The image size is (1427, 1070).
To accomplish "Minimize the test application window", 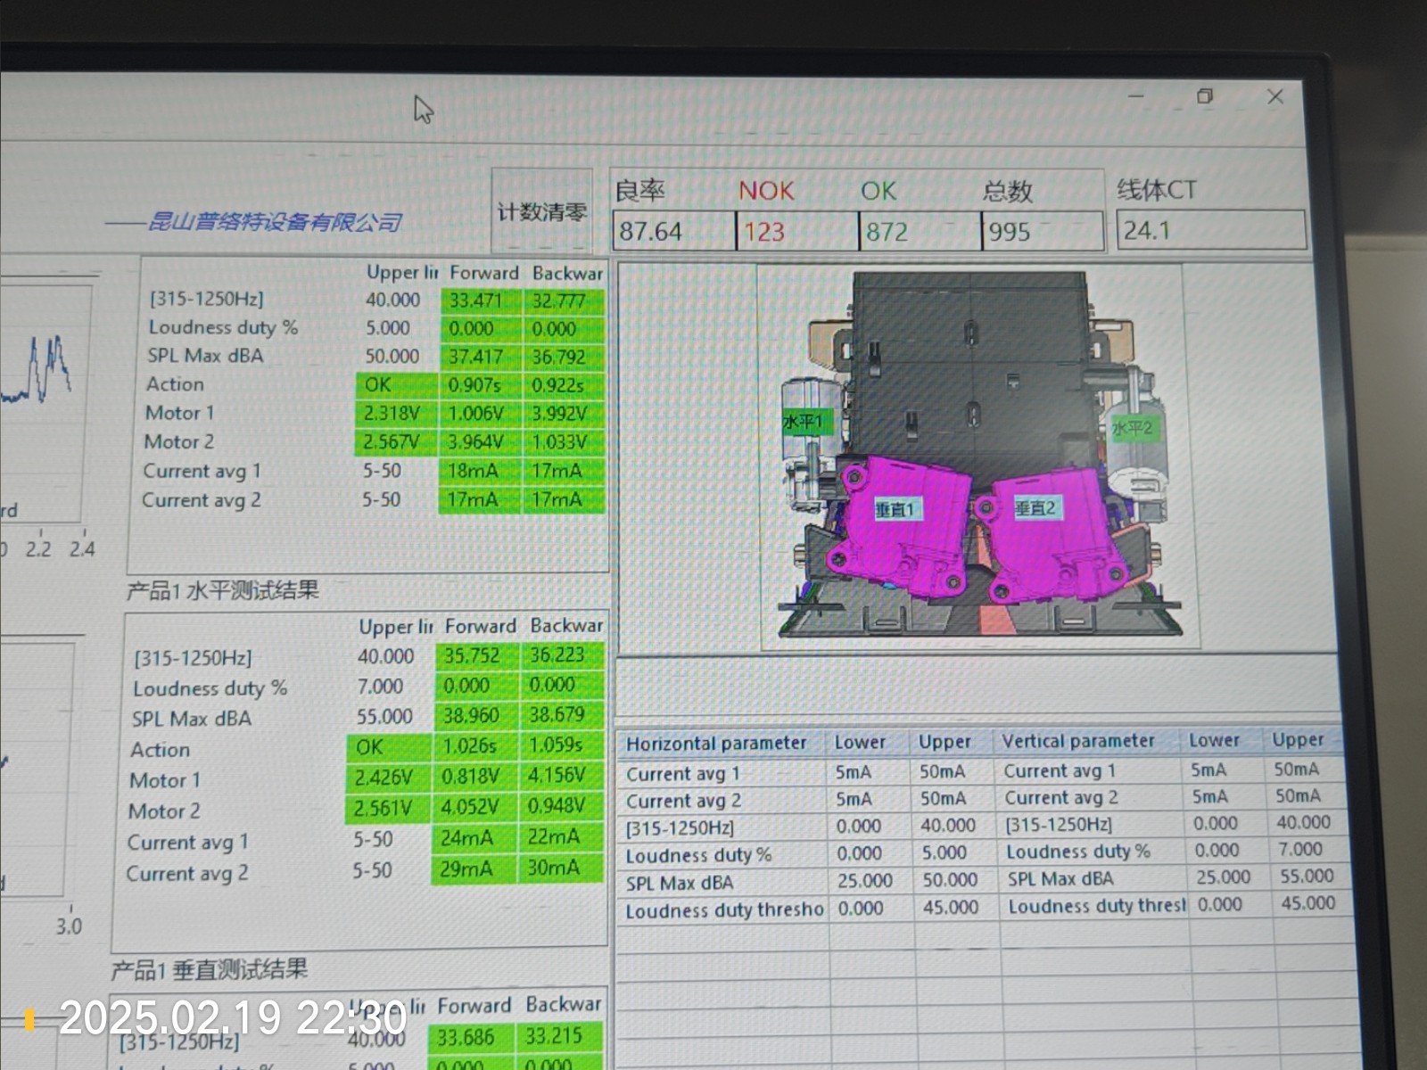I will pos(1136,96).
